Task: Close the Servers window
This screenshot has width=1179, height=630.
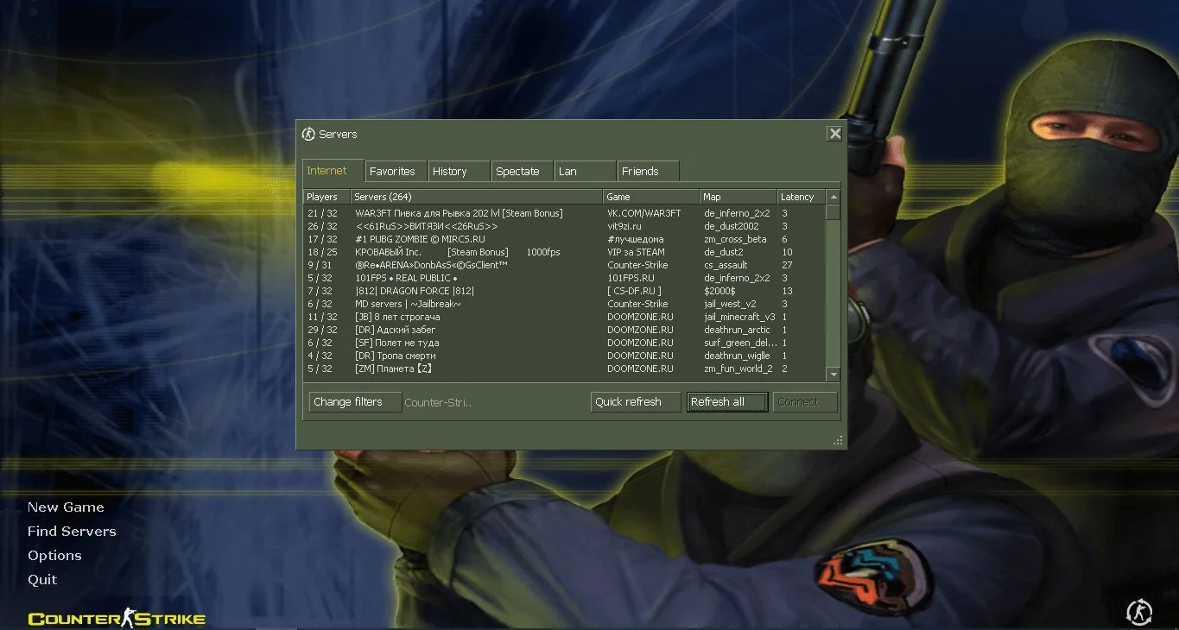Action: [x=834, y=134]
